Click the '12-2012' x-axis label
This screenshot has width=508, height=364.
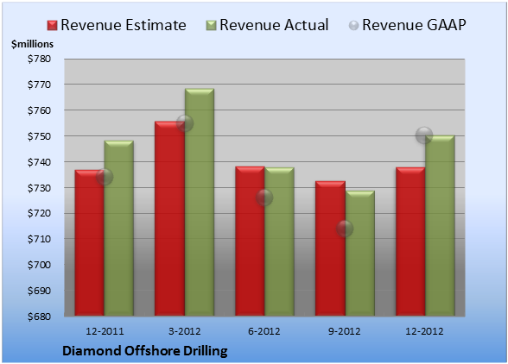point(424,331)
